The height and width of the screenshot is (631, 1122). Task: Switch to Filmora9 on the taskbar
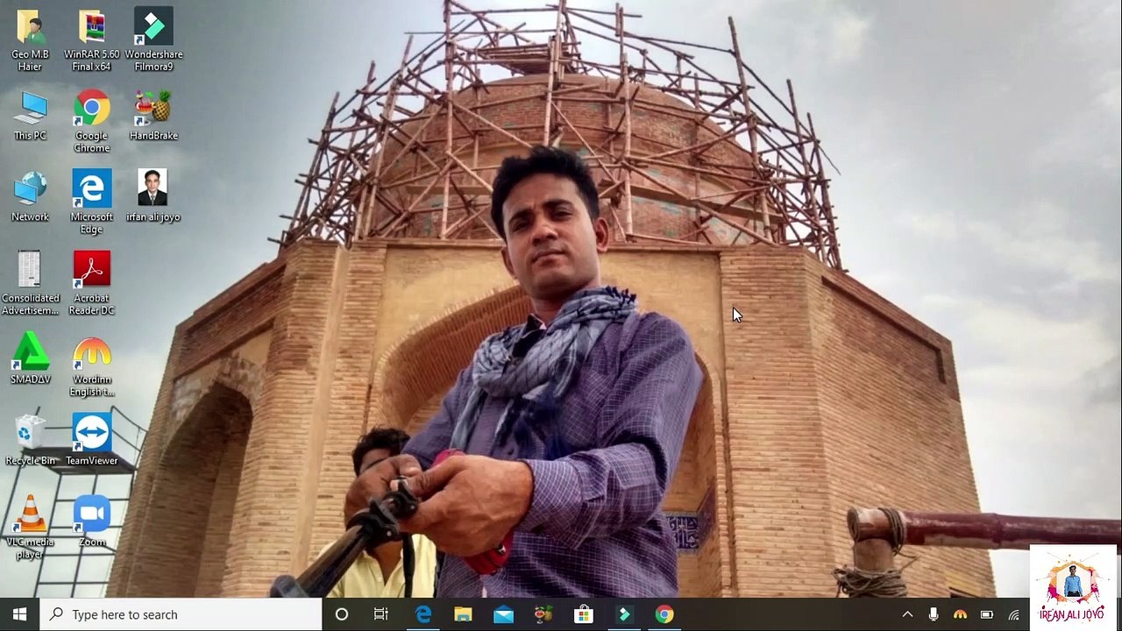(624, 614)
